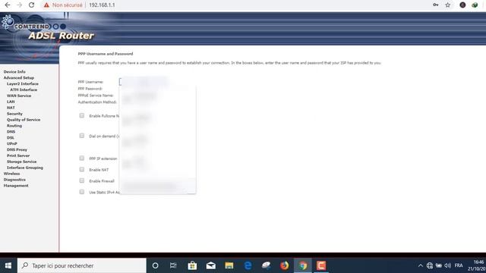Screen dimensions: 486x273
Task: Open WAN Service in the sidebar
Action: click(x=19, y=96)
